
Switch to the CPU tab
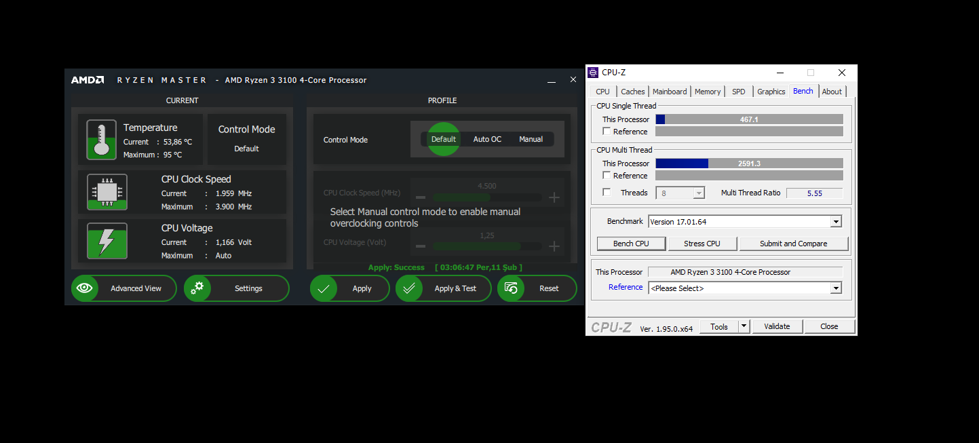[602, 92]
